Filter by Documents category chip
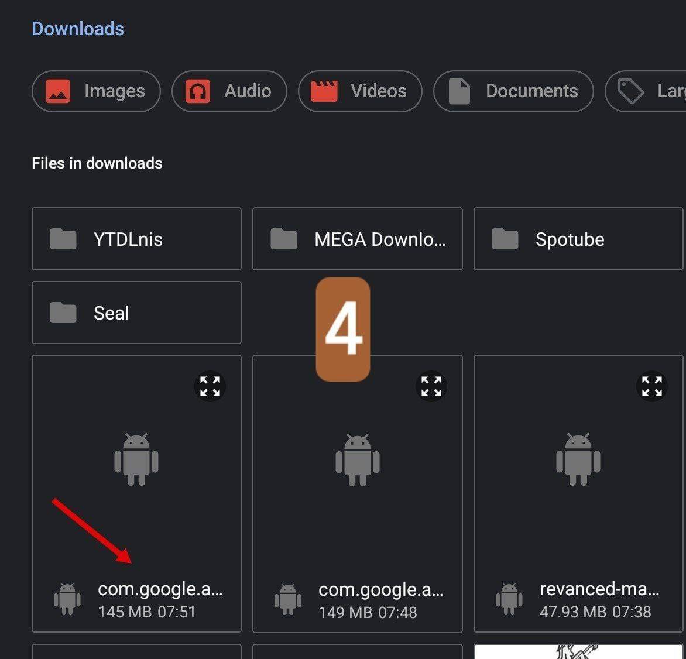 (513, 91)
